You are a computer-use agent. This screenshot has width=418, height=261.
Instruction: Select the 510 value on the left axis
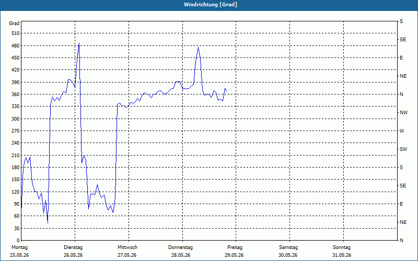coord(16,33)
